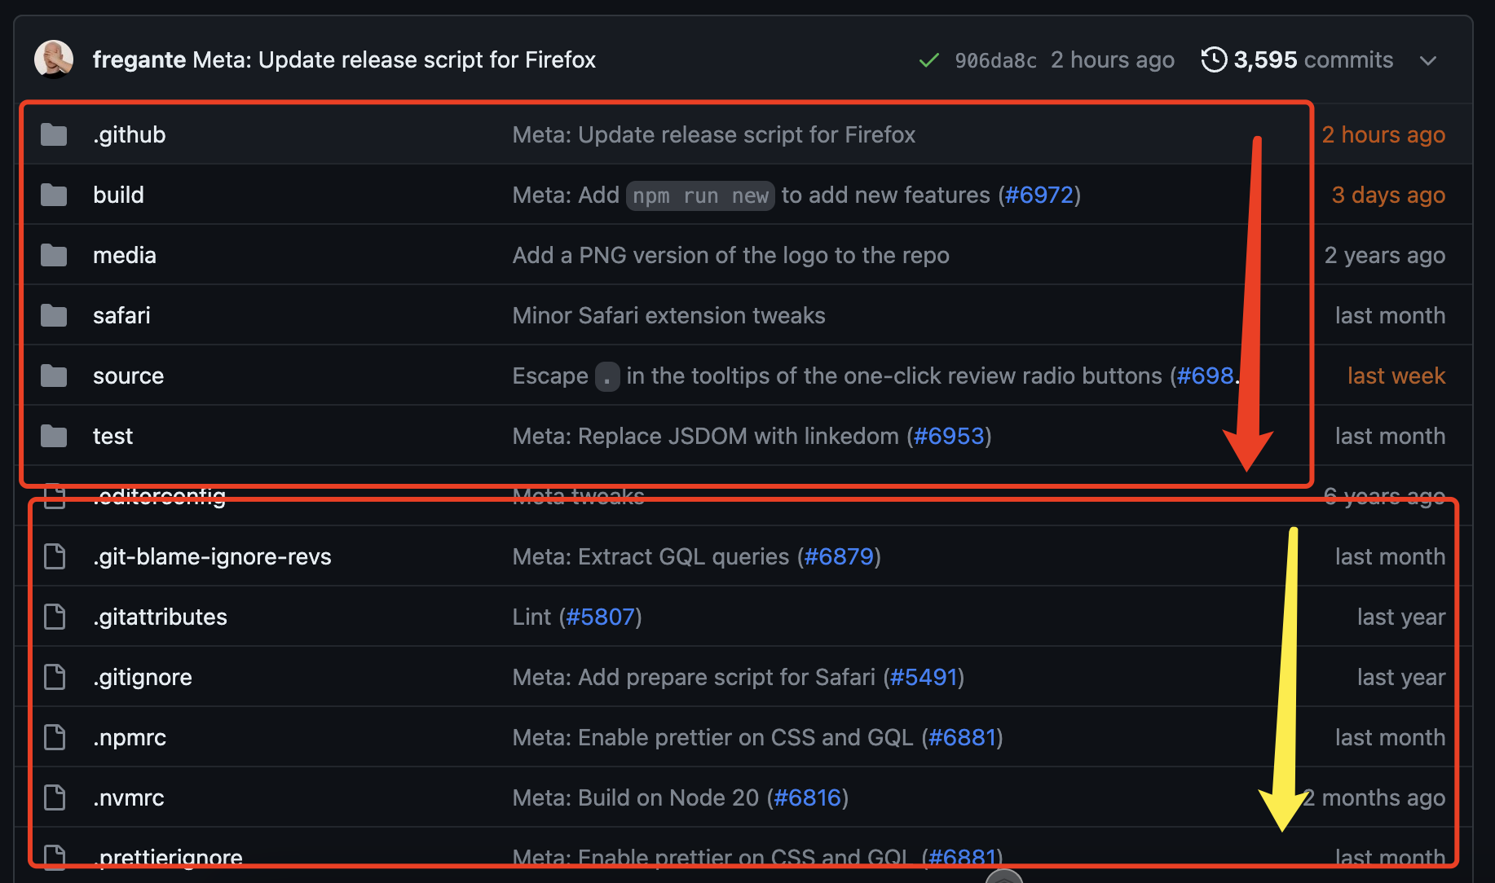The image size is (1495, 883).
Task: Open fregante's profile avatar
Action: click(x=54, y=59)
